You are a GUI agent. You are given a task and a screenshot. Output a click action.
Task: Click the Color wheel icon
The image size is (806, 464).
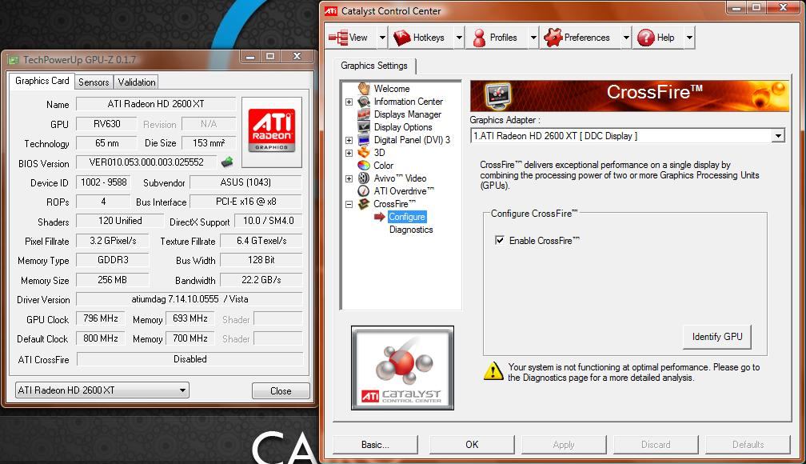click(364, 165)
